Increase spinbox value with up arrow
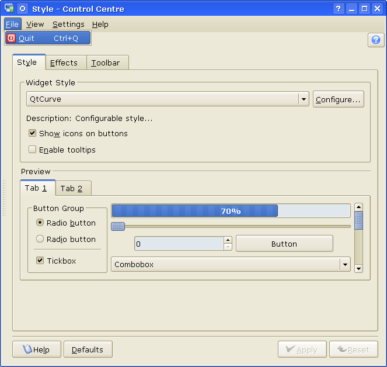 point(228,240)
